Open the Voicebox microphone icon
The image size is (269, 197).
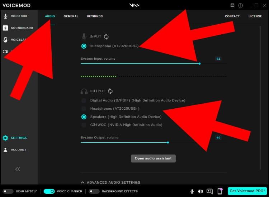(x=5, y=16)
